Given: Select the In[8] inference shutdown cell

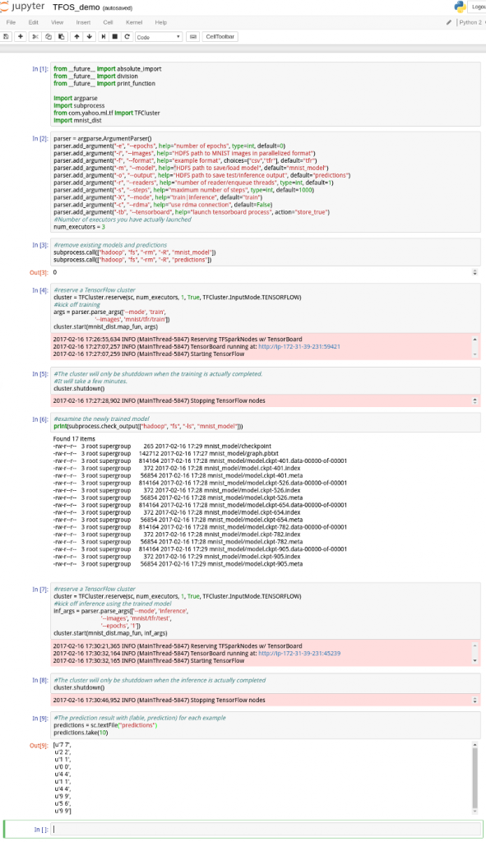Looking at the screenshot, I should coord(266,683).
